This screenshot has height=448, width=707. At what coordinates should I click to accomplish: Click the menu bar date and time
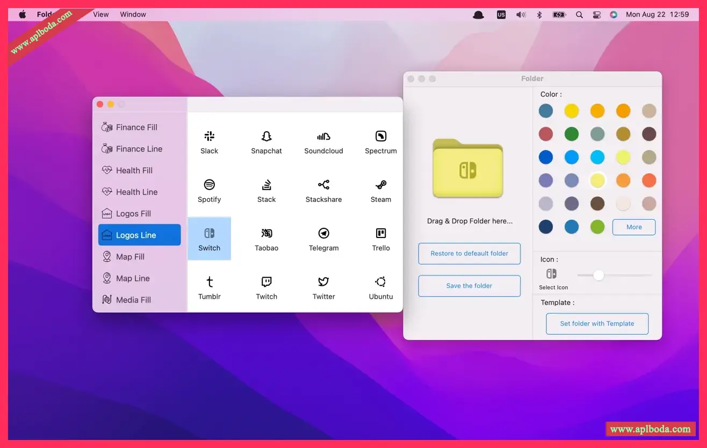(657, 15)
